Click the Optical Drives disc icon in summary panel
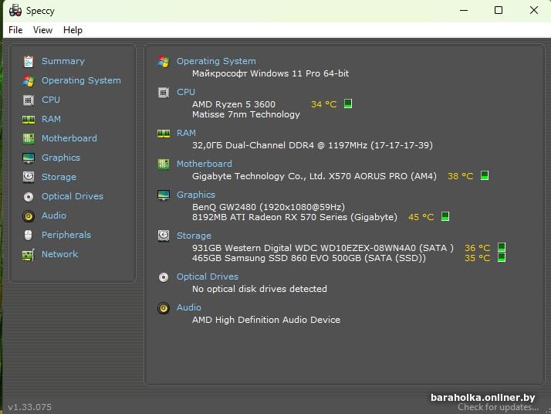The width and height of the screenshot is (551, 414). point(164,277)
